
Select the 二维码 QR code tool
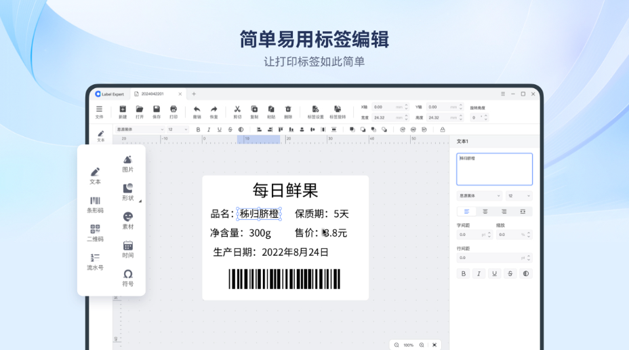click(x=95, y=233)
